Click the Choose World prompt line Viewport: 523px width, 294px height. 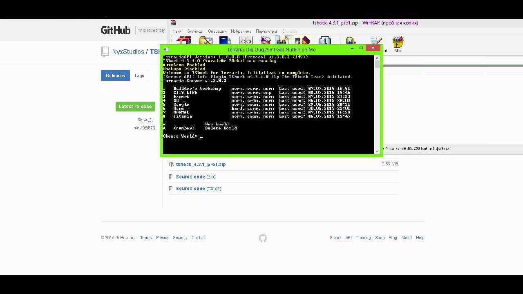183,136
